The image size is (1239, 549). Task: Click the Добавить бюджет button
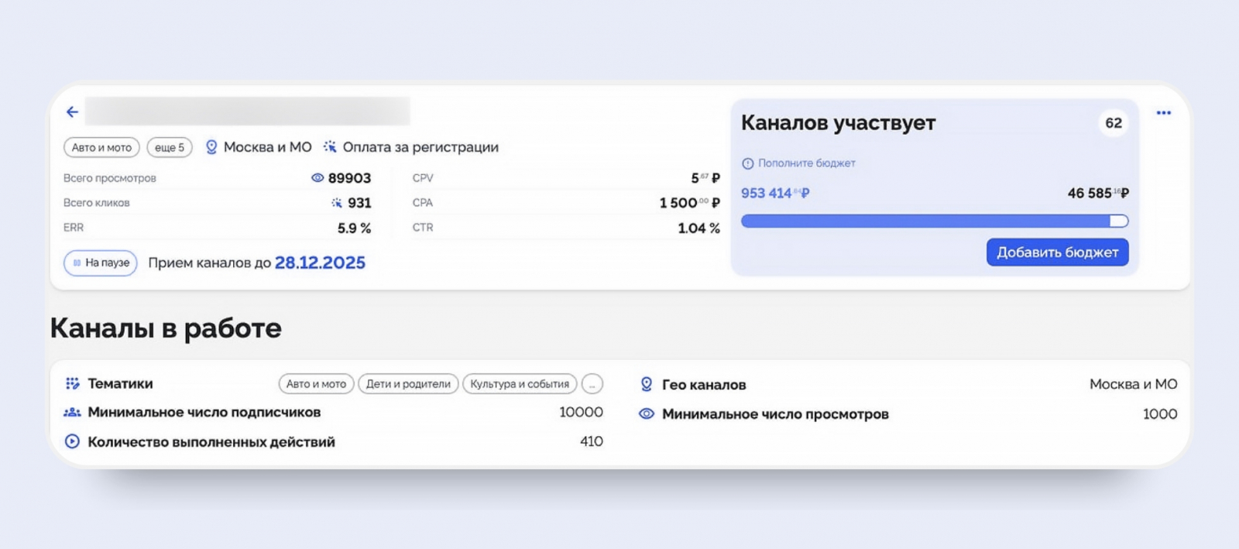[x=1057, y=252]
